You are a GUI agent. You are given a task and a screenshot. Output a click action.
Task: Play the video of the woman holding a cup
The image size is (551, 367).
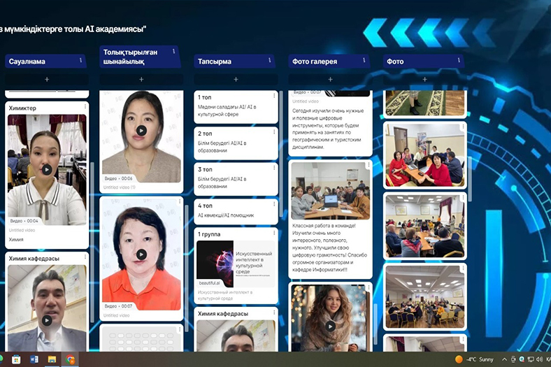tap(330, 325)
